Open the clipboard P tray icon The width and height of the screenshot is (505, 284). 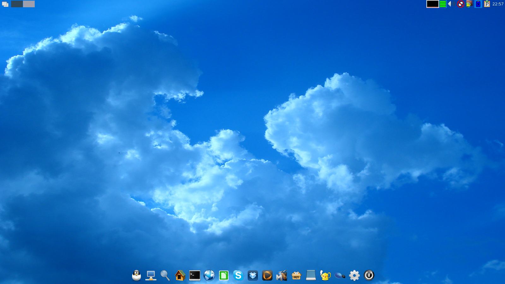[x=487, y=4]
